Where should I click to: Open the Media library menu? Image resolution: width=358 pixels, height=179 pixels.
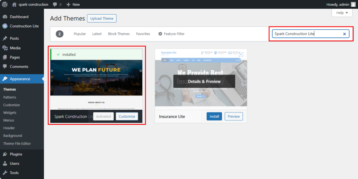click(x=15, y=48)
